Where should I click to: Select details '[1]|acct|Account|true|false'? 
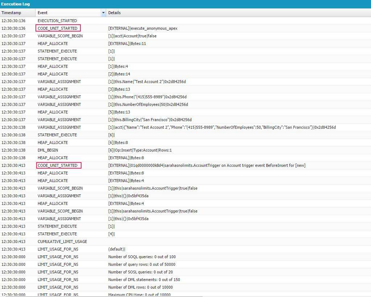pos(132,36)
